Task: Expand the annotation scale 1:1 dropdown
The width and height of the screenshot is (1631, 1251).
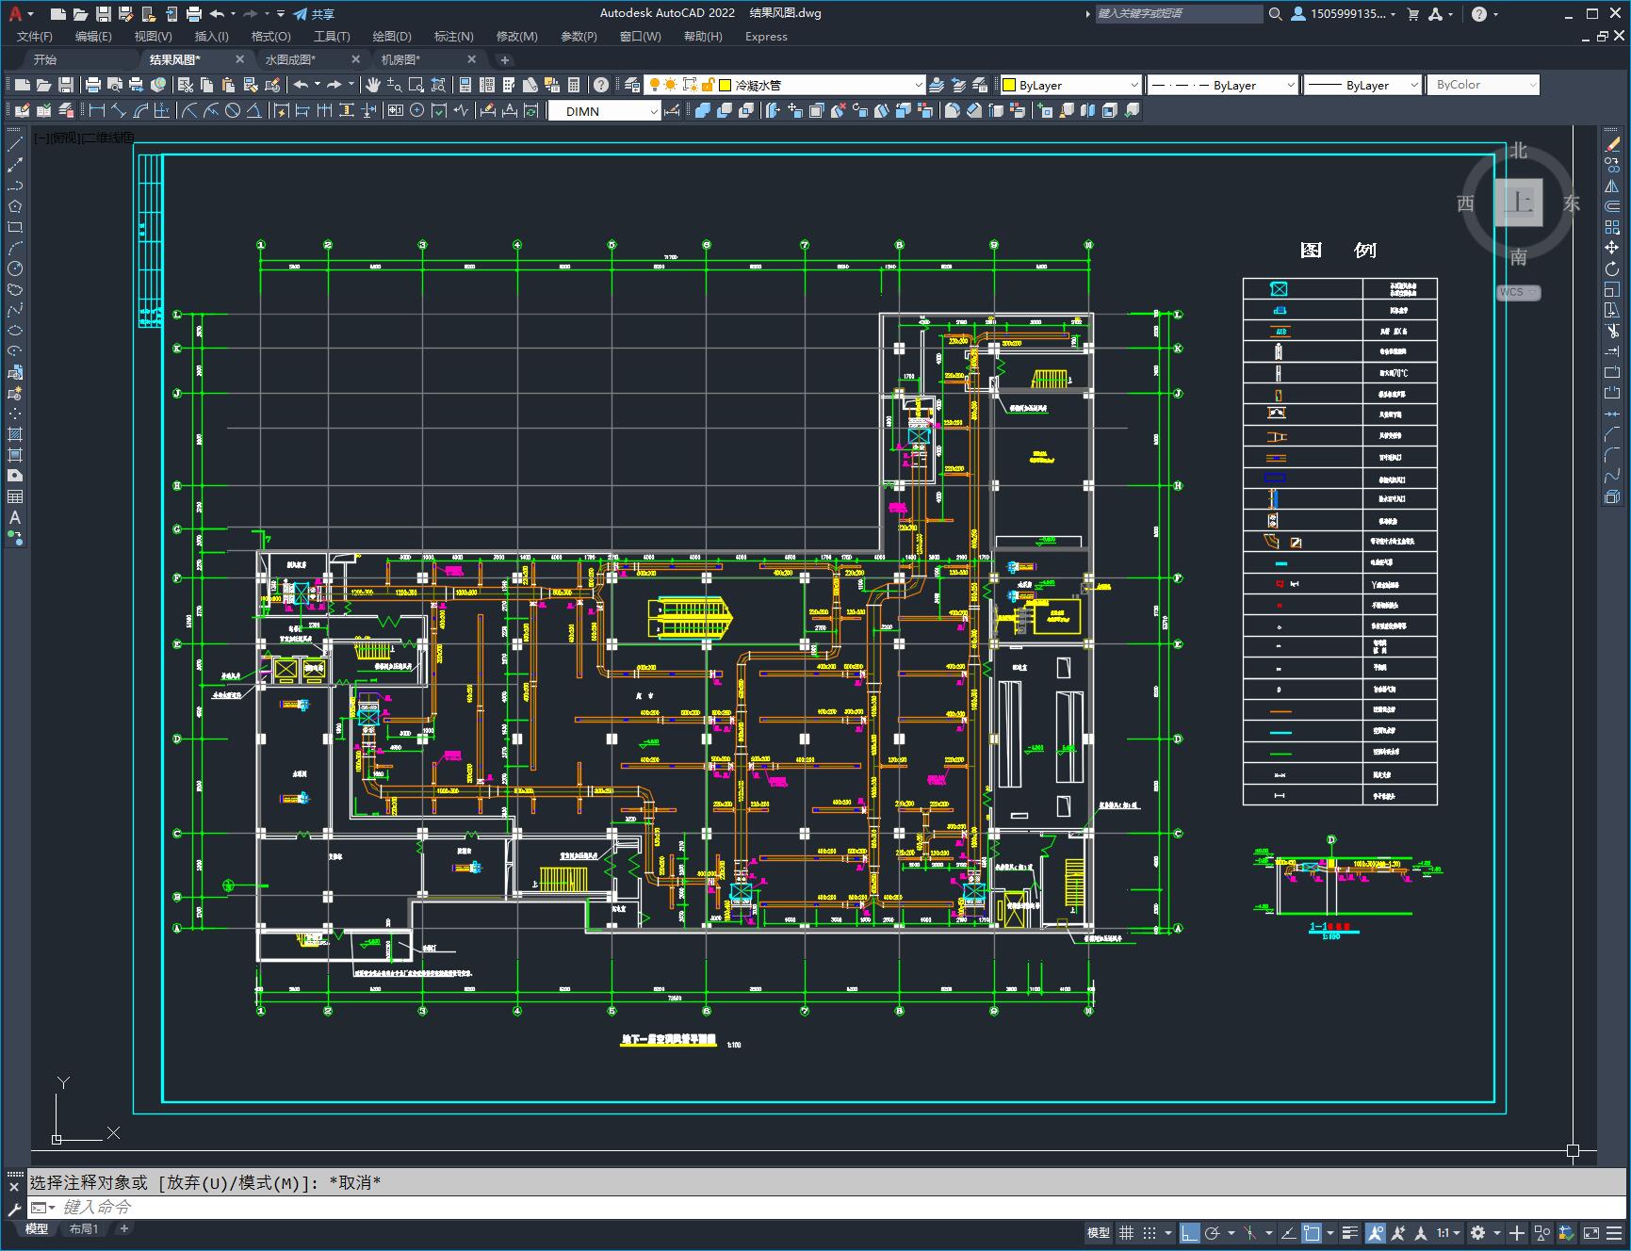Action: tap(1449, 1232)
